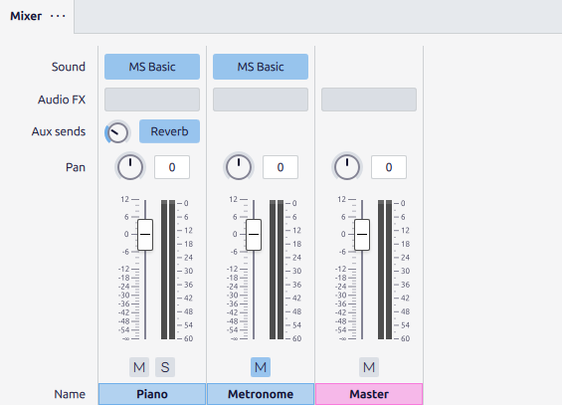Unmute the Metronome channel
562x405 pixels.
[261, 367]
